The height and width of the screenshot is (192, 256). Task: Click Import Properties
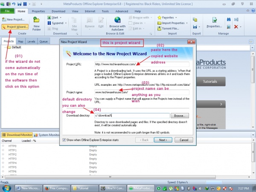point(171,23)
